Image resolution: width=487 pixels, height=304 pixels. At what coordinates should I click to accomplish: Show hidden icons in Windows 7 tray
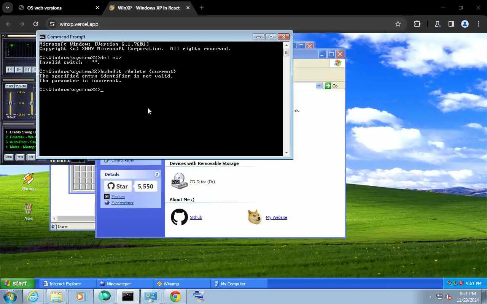tap(430, 297)
